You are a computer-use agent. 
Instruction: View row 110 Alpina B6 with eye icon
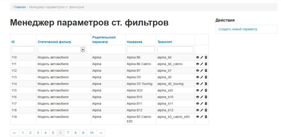198,57
